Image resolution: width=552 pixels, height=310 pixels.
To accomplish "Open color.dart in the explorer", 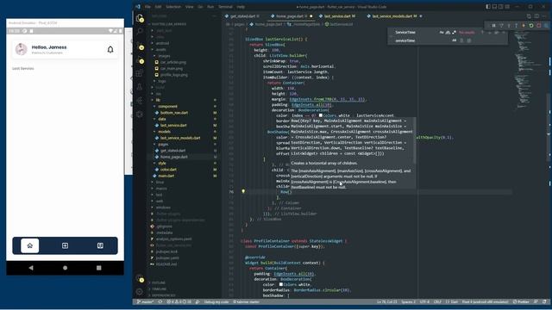I will tap(168, 170).
